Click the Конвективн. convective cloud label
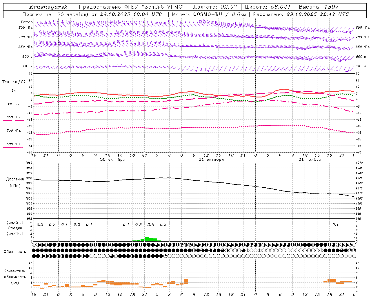Screen dimensions: 371x297 [15, 271]
